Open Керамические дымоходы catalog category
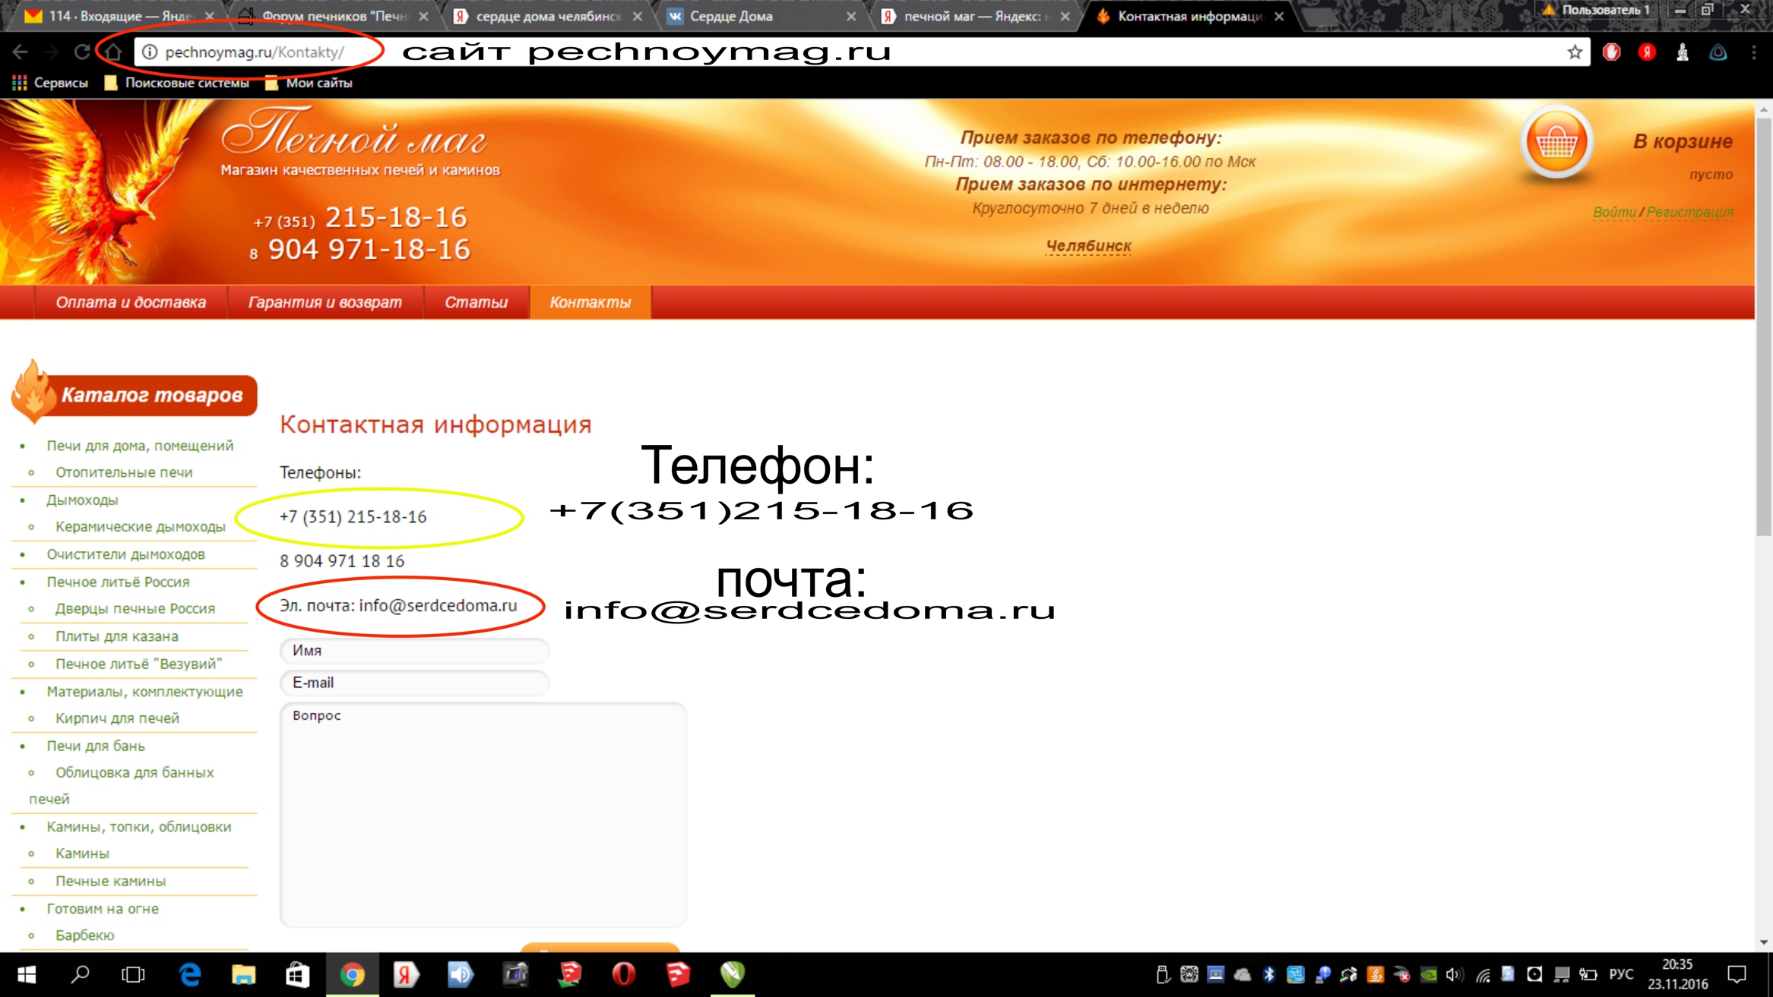 pyautogui.click(x=140, y=526)
